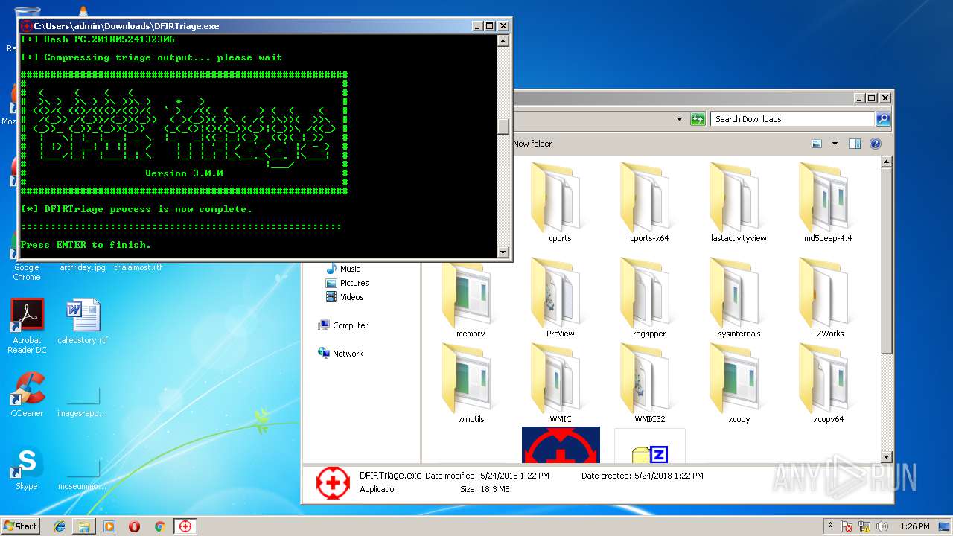Screen dimensions: 953x536
Task: Click the green refresh button in Explorer
Action: (698, 119)
